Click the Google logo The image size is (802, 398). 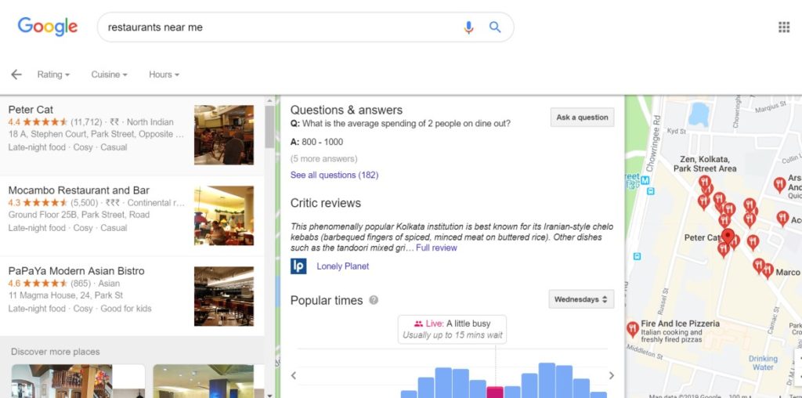point(48,27)
